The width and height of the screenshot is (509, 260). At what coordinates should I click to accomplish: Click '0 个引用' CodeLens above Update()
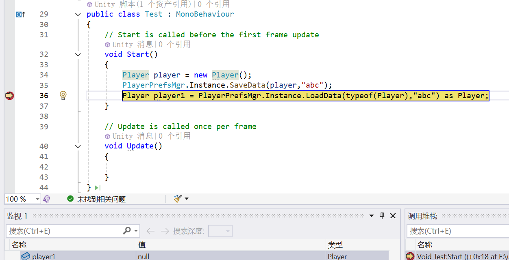coord(174,136)
